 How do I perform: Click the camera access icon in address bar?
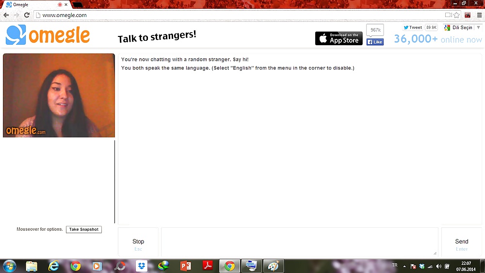448,15
